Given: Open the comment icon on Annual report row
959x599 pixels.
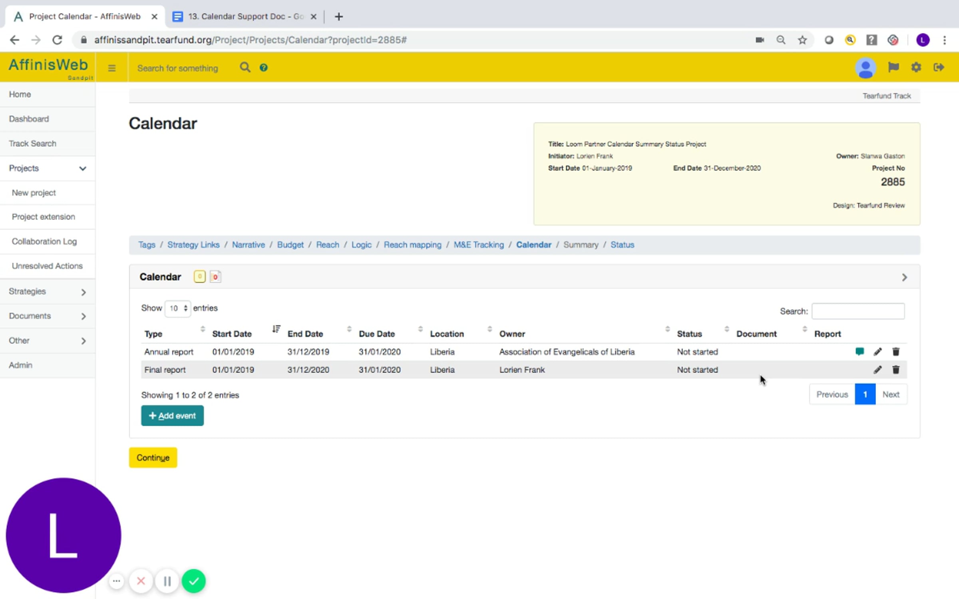Looking at the screenshot, I should (x=860, y=351).
